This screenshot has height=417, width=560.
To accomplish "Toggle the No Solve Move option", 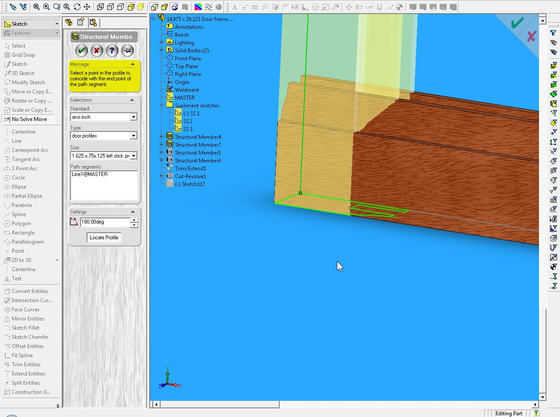I will pyautogui.click(x=29, y=119).
